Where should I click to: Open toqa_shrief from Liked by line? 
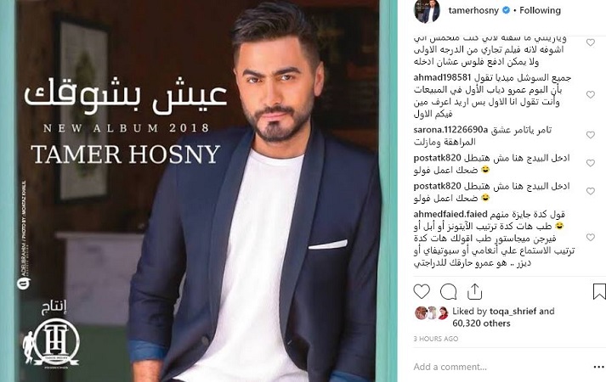[511, 311]
